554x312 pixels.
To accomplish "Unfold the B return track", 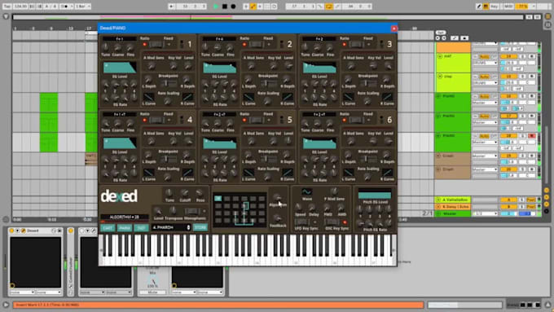I will [x=438, y=207].
